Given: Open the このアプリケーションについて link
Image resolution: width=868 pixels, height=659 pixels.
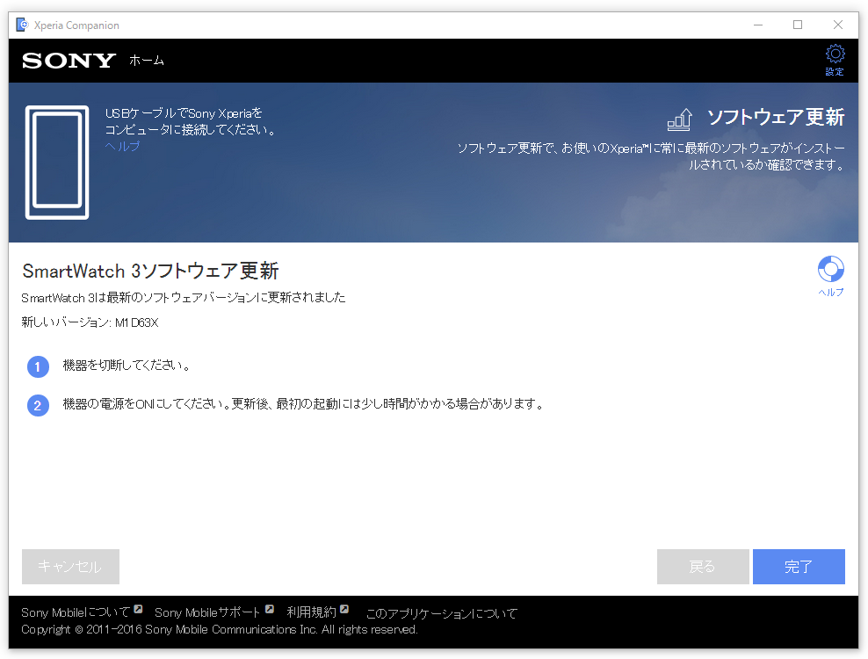Looking at the screenshot, I should point(441,613).
